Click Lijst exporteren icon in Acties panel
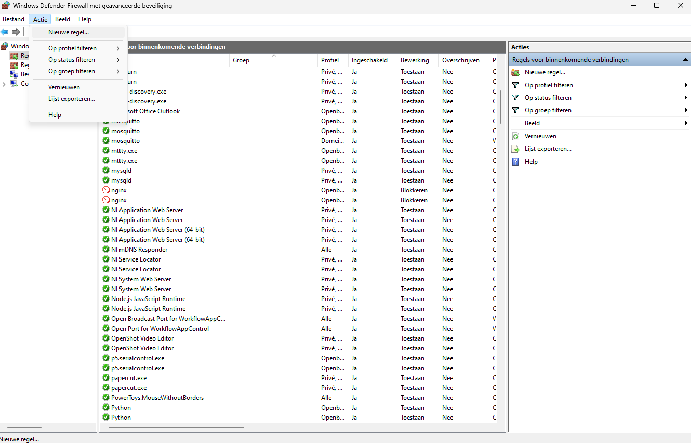This screenshot has height=443, width=691. [x=515, y=149]
